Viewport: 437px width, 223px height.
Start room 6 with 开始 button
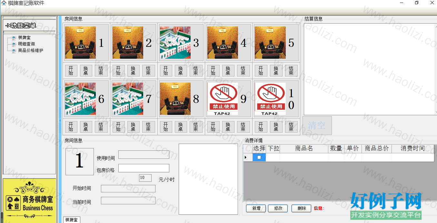click(71, 127)
